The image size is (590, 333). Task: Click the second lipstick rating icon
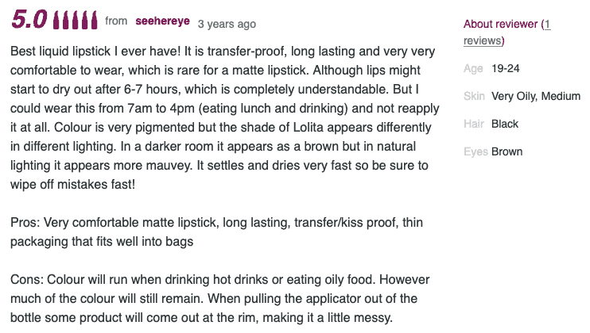tap(66, 21)
